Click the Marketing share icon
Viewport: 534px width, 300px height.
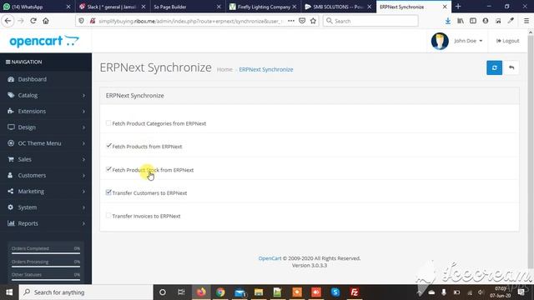11,191
